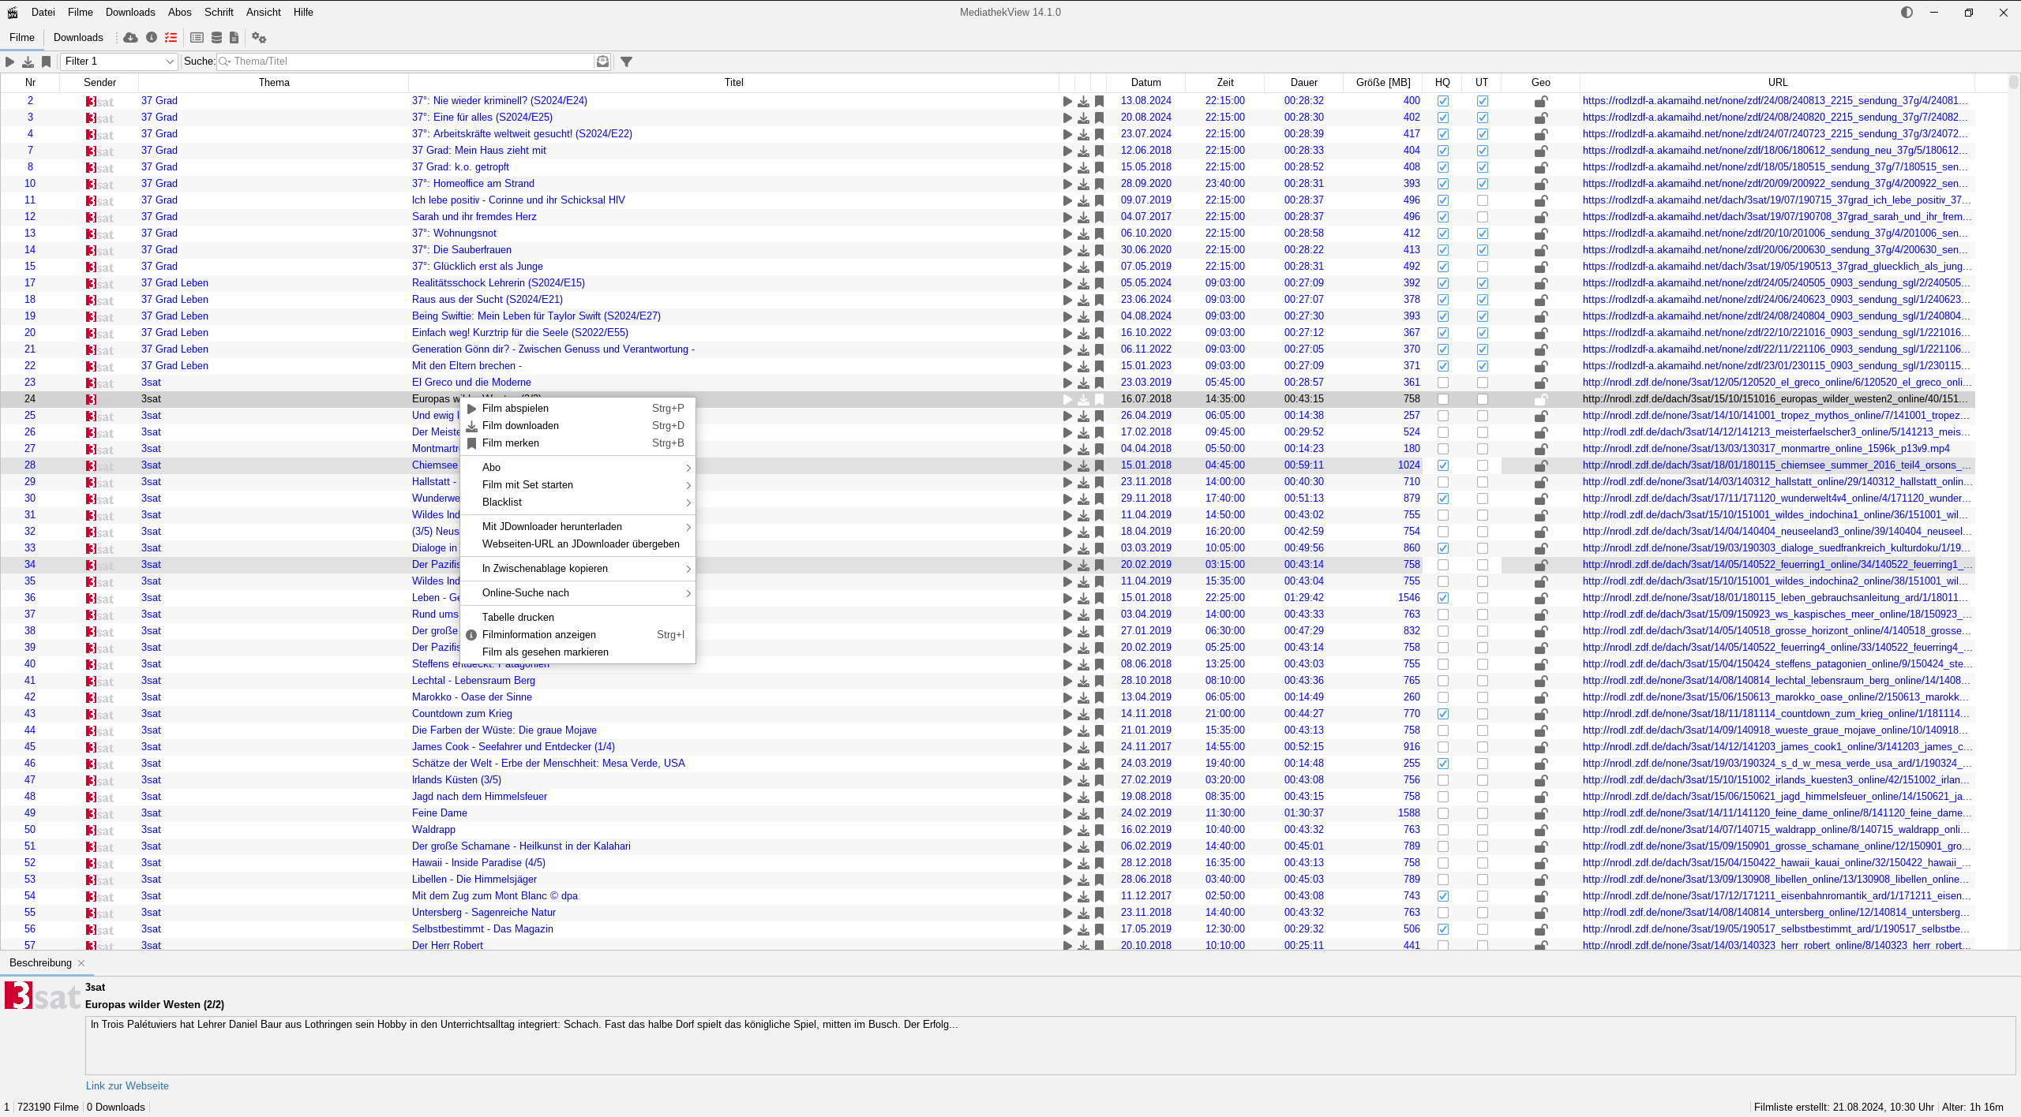Download the film Marokko - Oase der Sinne
Image resolution: width=2021 pixels, height=1117 pixels.
1083,697
